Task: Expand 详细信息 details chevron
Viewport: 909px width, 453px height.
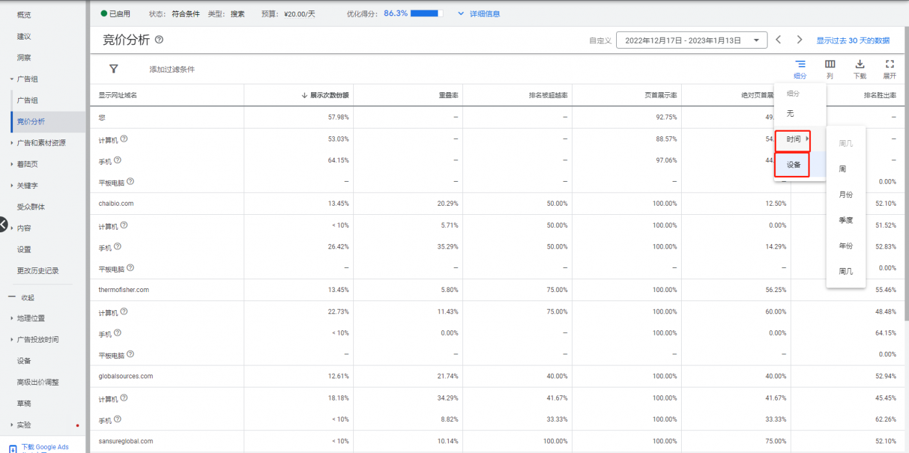Action: pos(462,13)
